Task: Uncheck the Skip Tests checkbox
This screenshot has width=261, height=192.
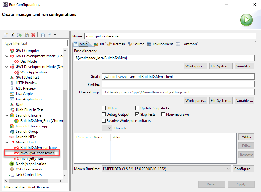Action: tap(138, 114)
